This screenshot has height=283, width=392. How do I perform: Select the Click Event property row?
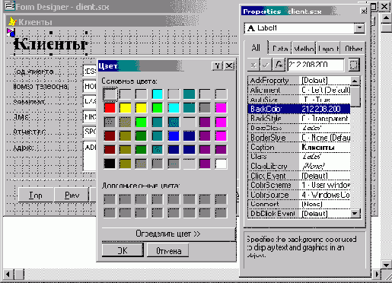point(299,176)
